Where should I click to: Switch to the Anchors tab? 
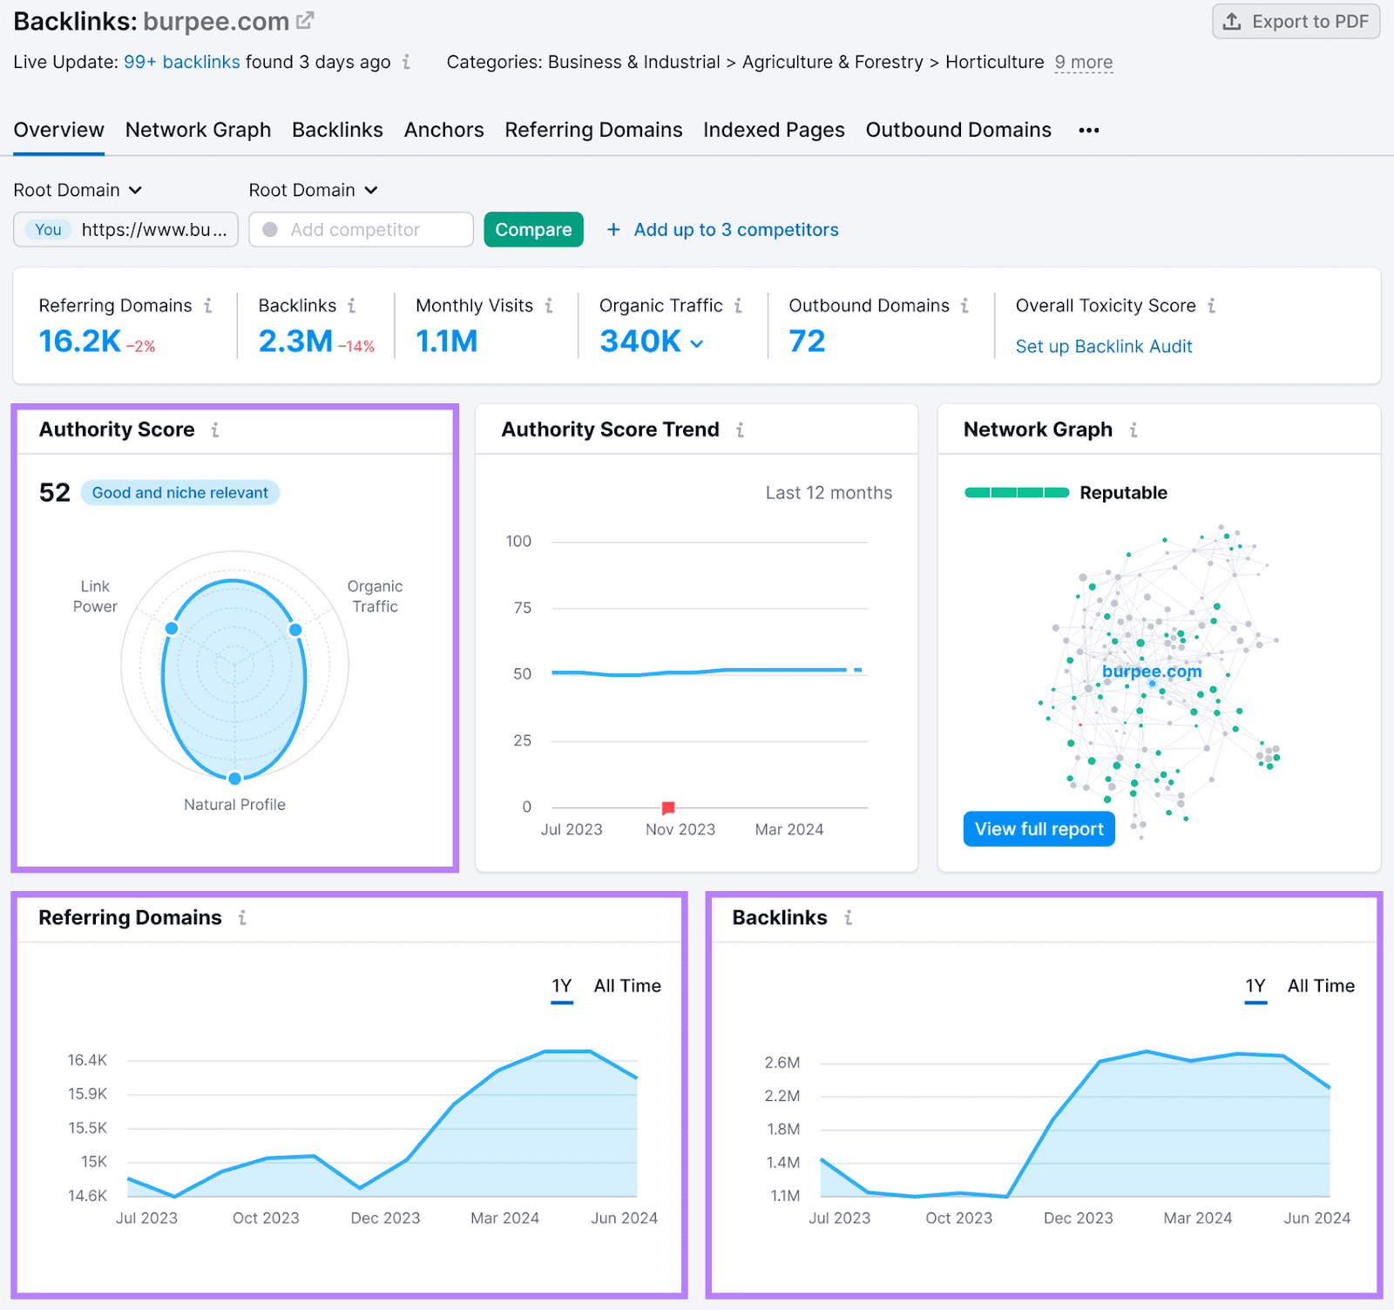444,130
